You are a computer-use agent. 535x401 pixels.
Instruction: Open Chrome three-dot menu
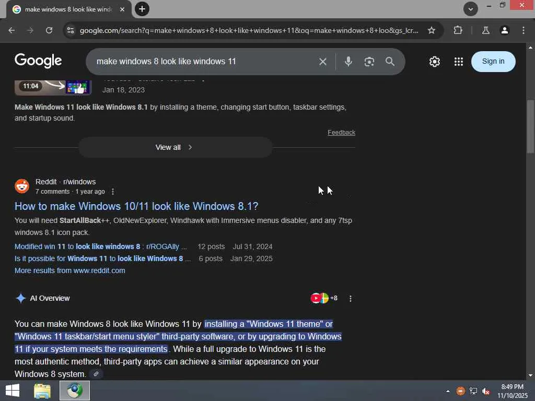524,30
